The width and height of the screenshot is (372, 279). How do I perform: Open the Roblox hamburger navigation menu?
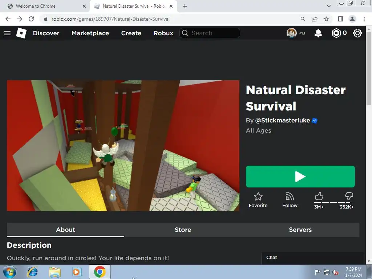point(7,33)
